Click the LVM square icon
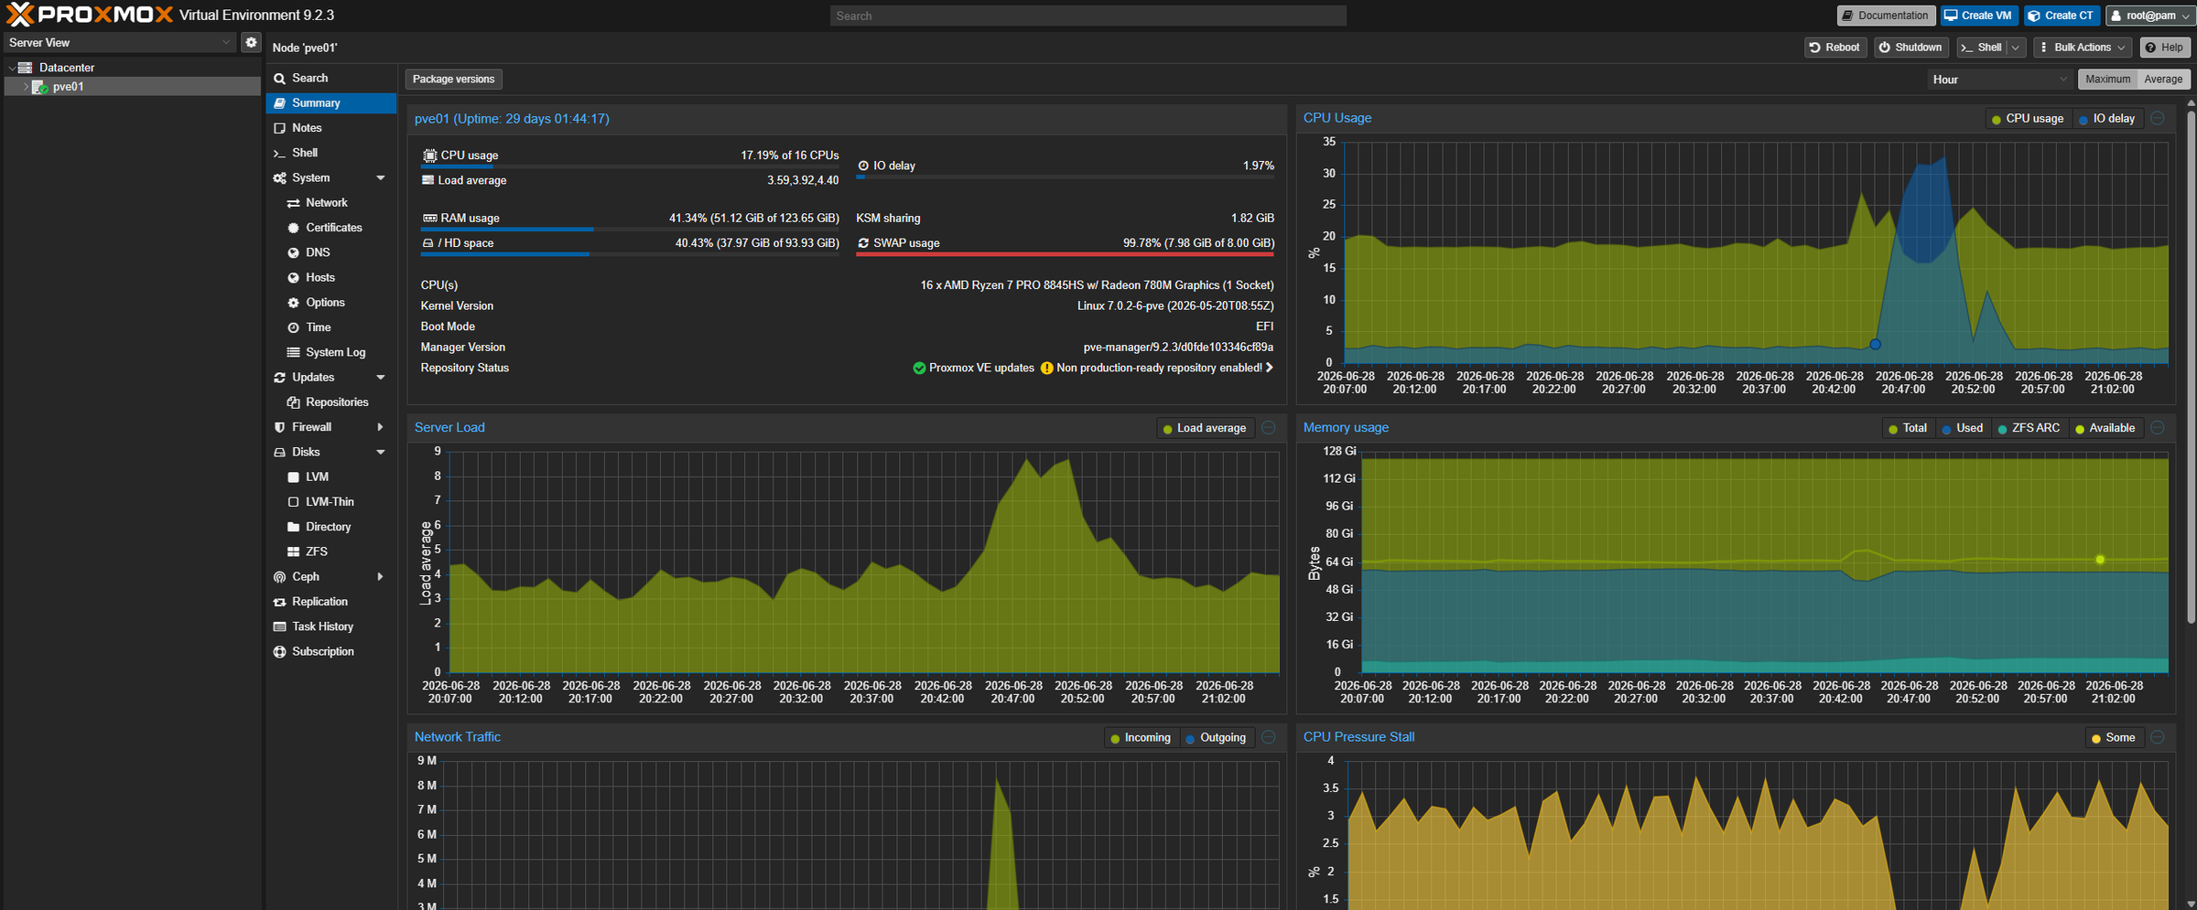 tap(293, 477)
